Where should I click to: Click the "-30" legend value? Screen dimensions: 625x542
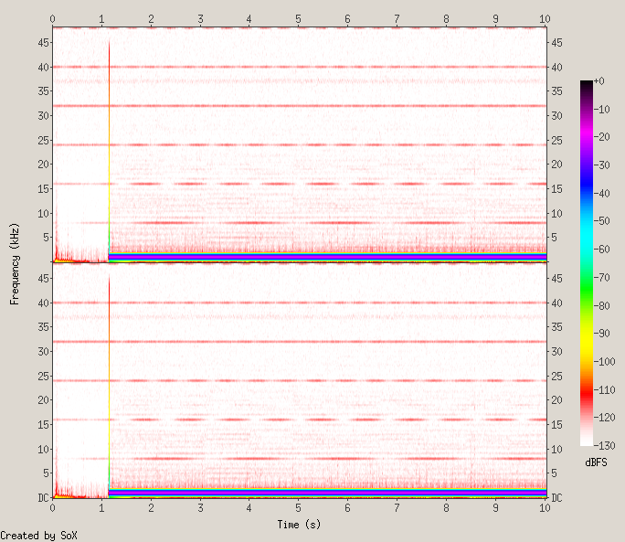click(602, 165)
